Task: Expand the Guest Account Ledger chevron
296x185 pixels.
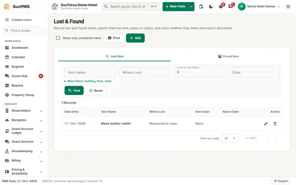Action: coord(41,132)
